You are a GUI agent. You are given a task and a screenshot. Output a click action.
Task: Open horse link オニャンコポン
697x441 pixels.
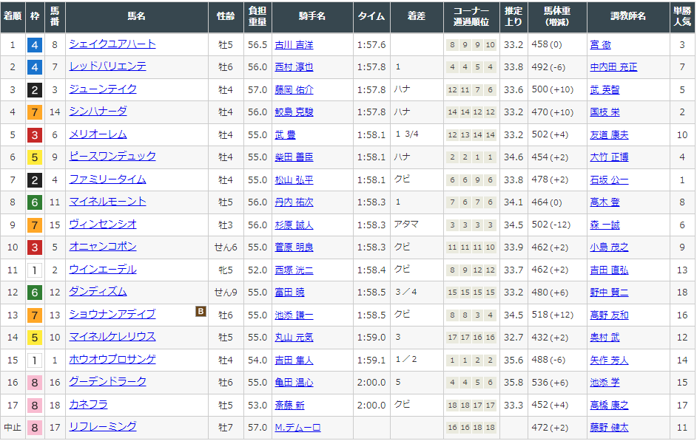103,247
